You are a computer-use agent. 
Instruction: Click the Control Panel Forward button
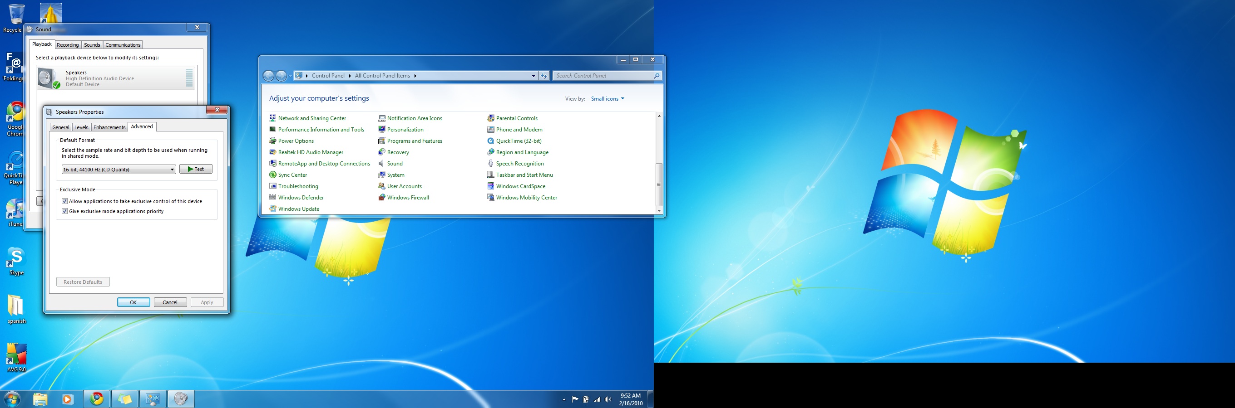[281, 76]
